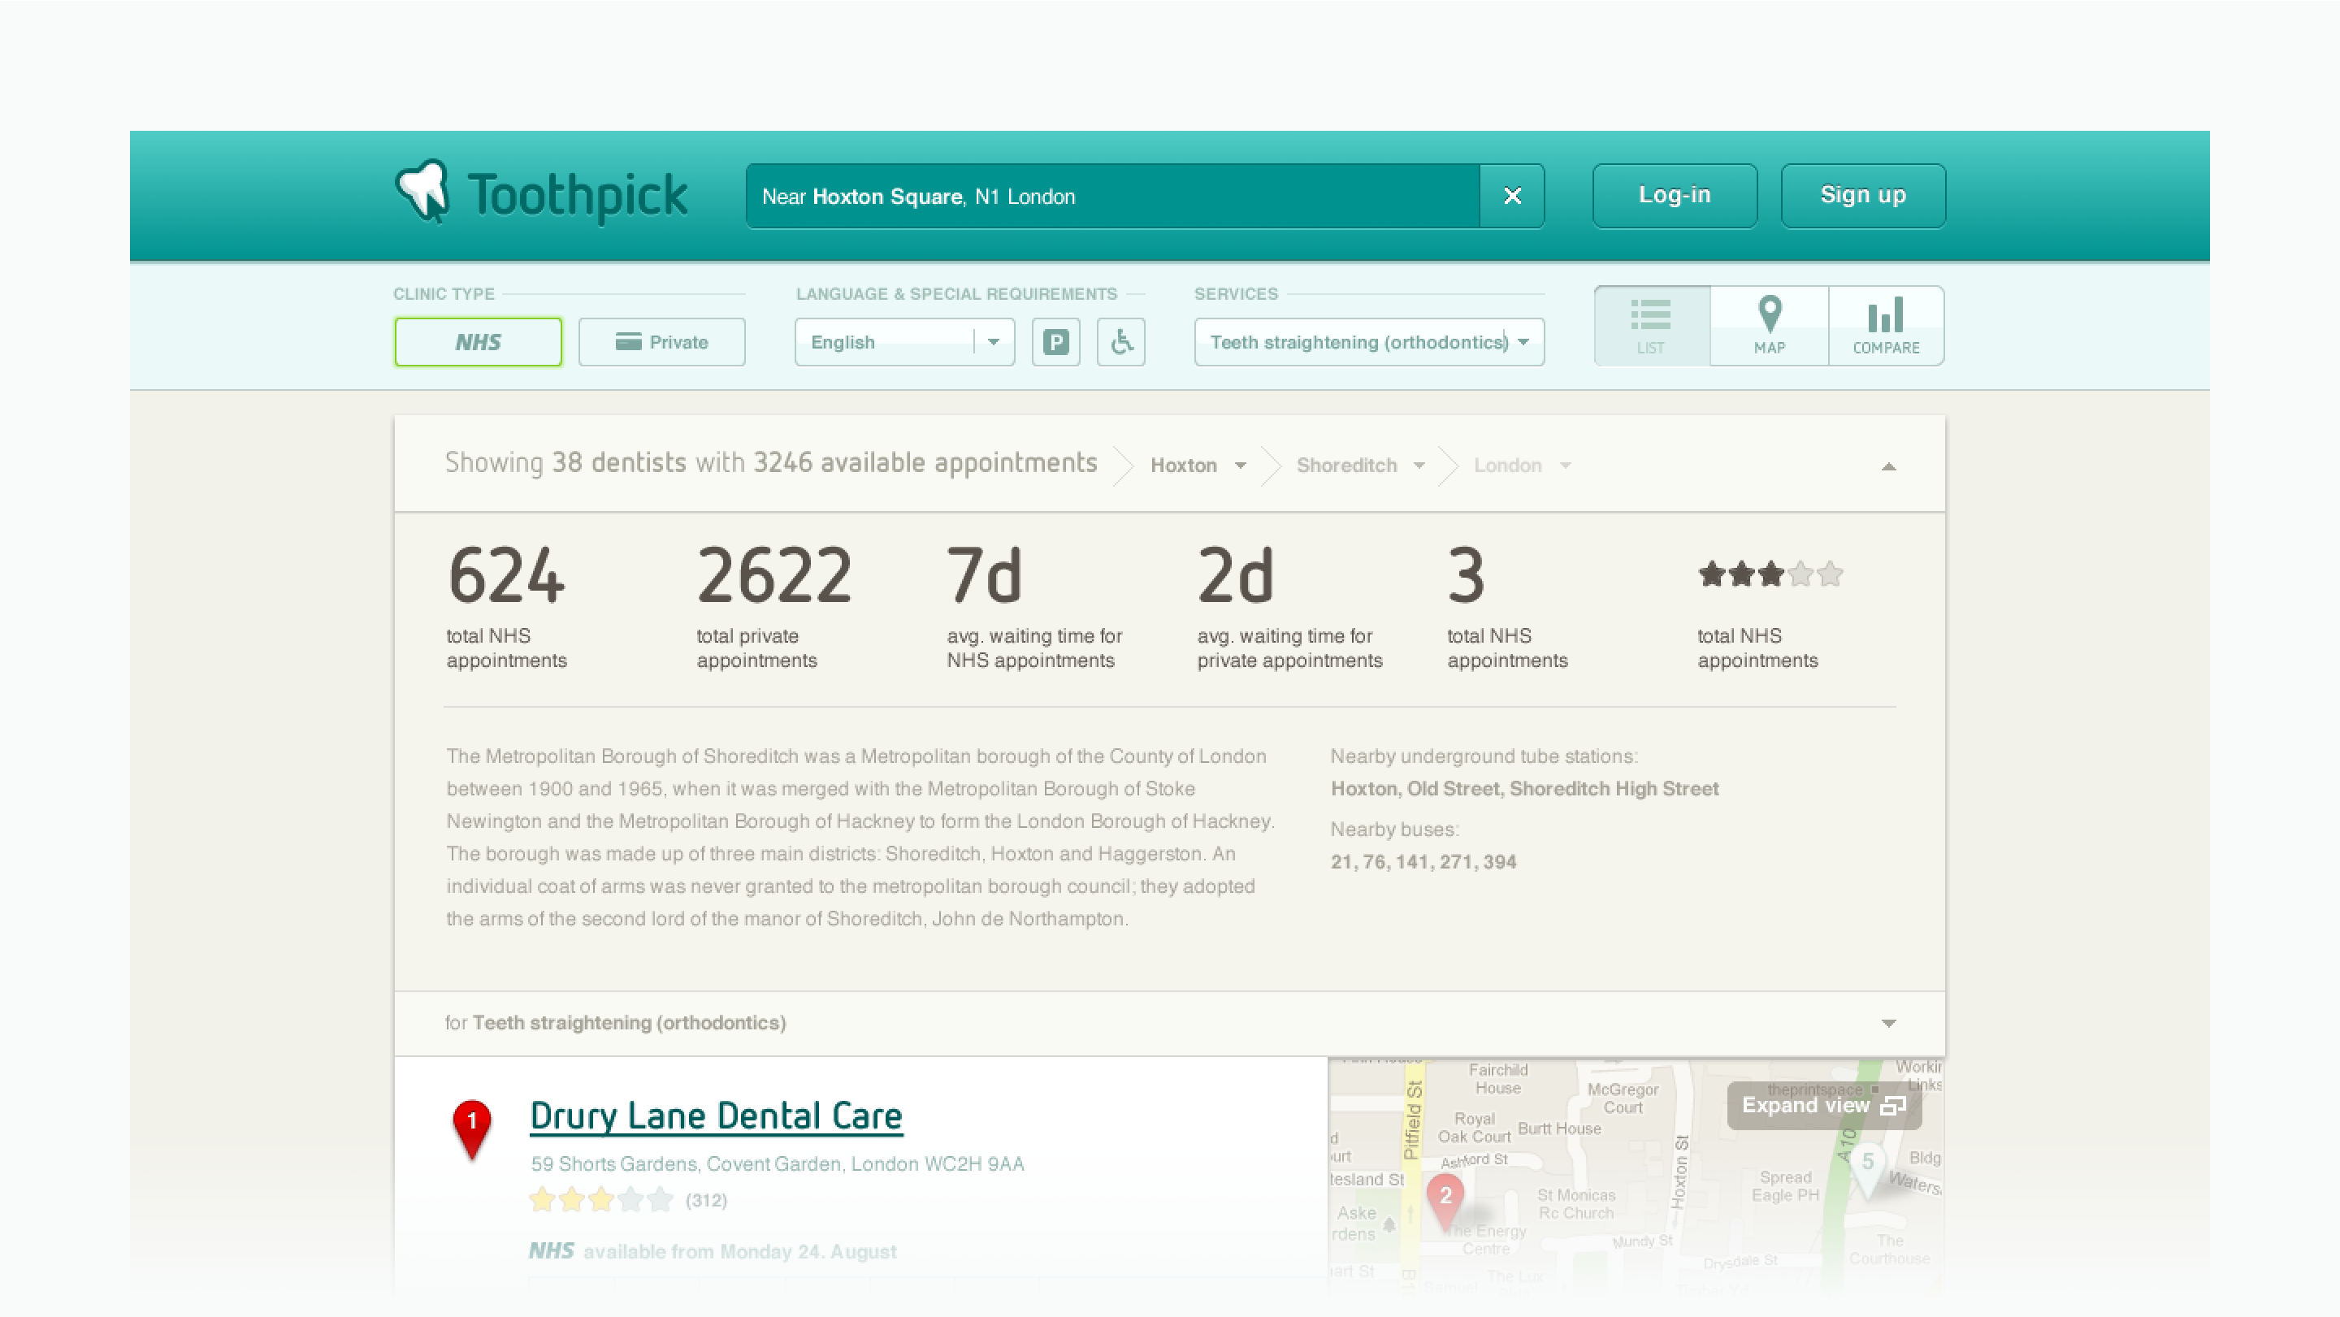Select the Private clinic type

coord(661,342)
